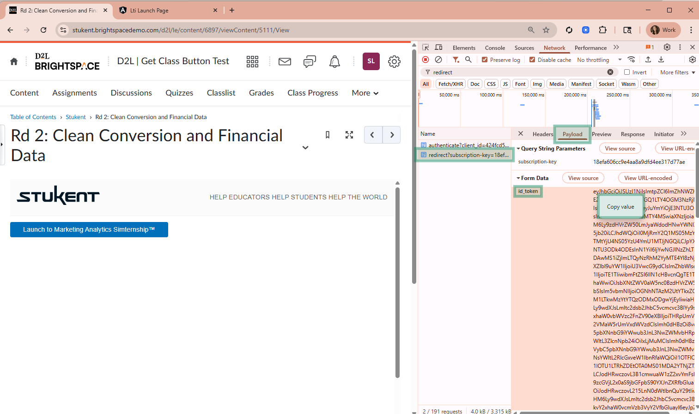Open the DevTools three-dot customize menu
This screenshot has width=699, height=414.
pyautogui.click(x=680, y=47)
